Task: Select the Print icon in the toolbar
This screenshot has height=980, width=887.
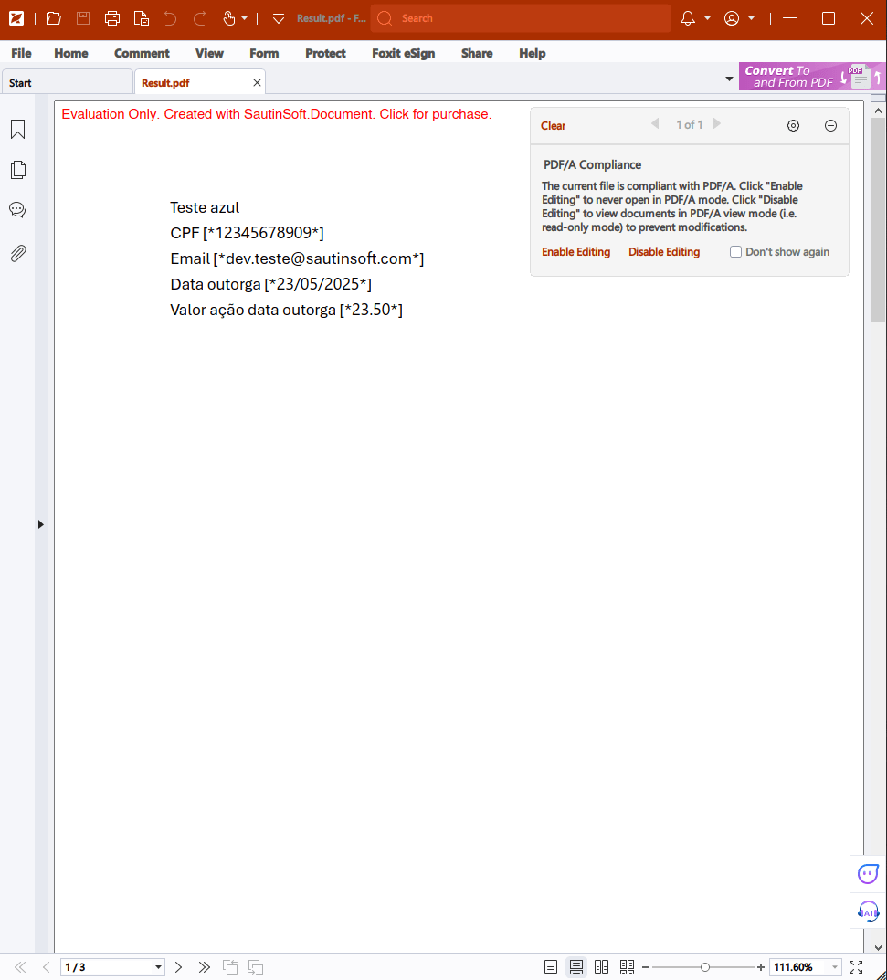Action: 112,17
